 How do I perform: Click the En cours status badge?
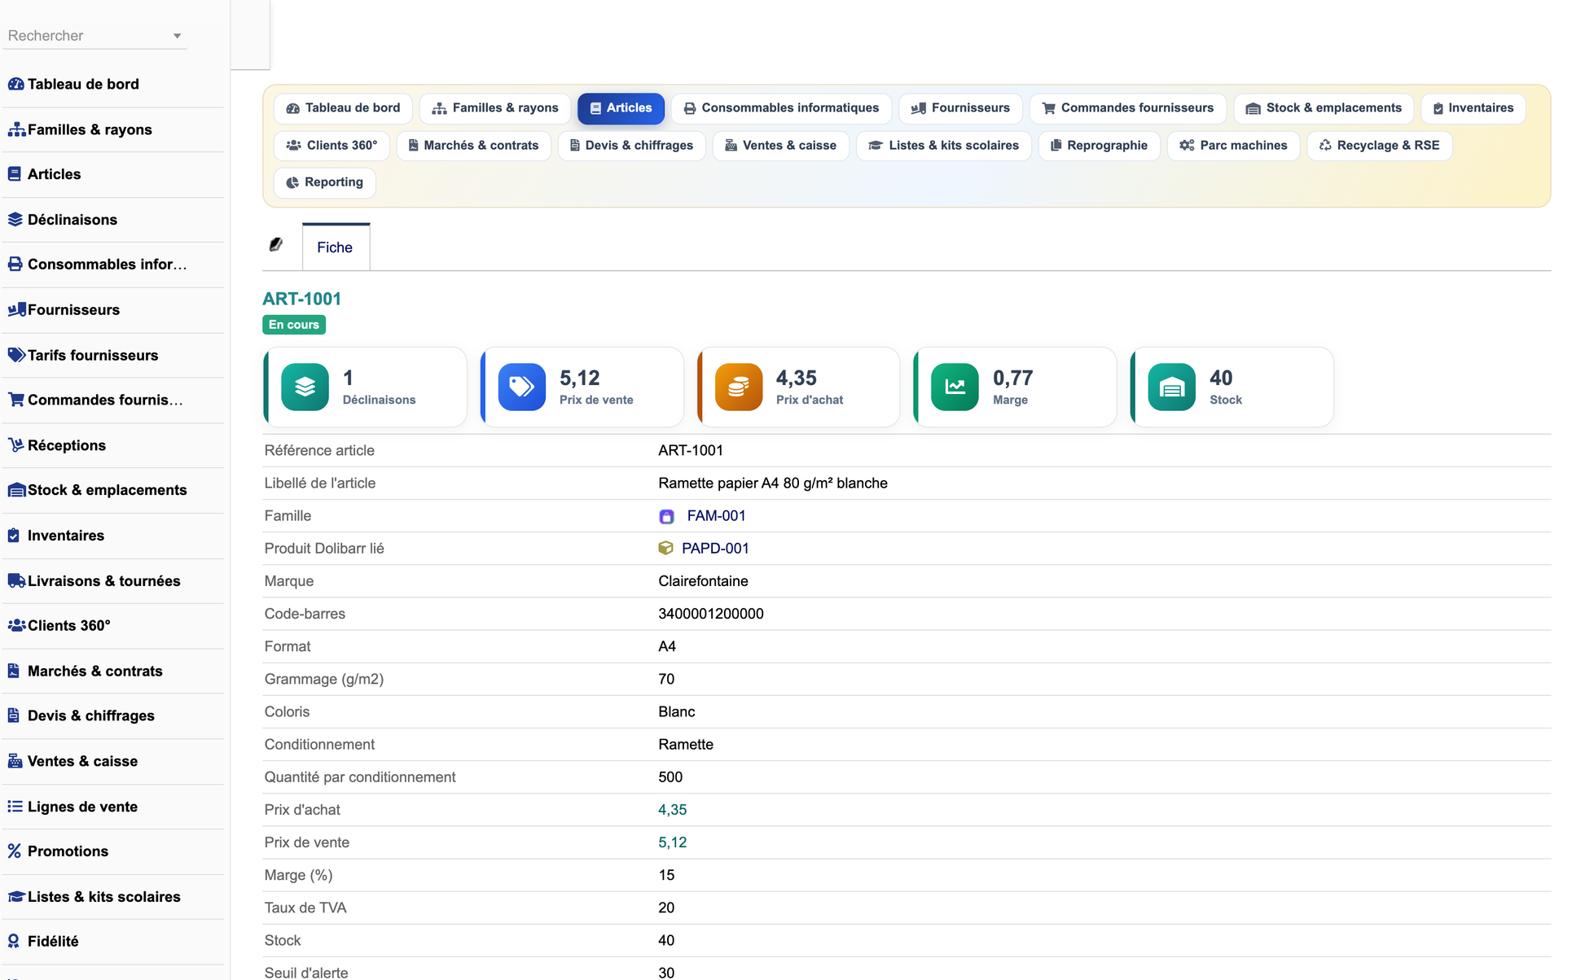click(294, 325)
